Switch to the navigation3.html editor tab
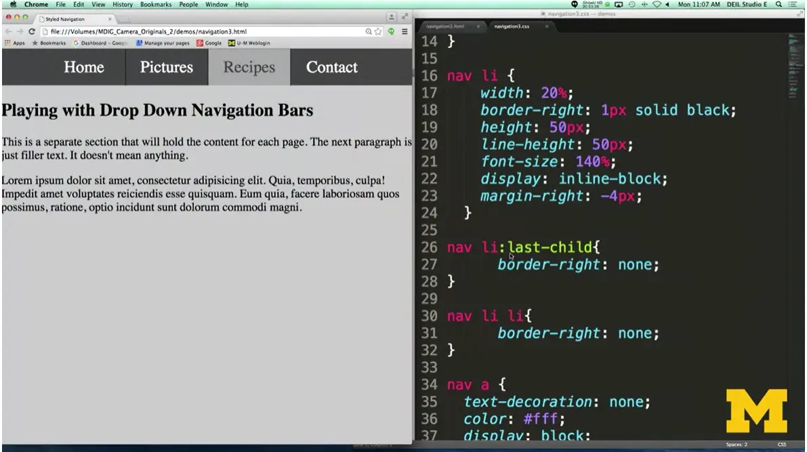This screenshot has width=807, height=452. pyautogui.click(x=444, y=26)
